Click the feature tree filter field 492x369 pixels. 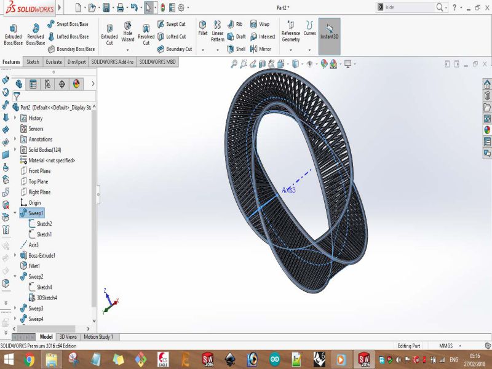tap(54, 97)
